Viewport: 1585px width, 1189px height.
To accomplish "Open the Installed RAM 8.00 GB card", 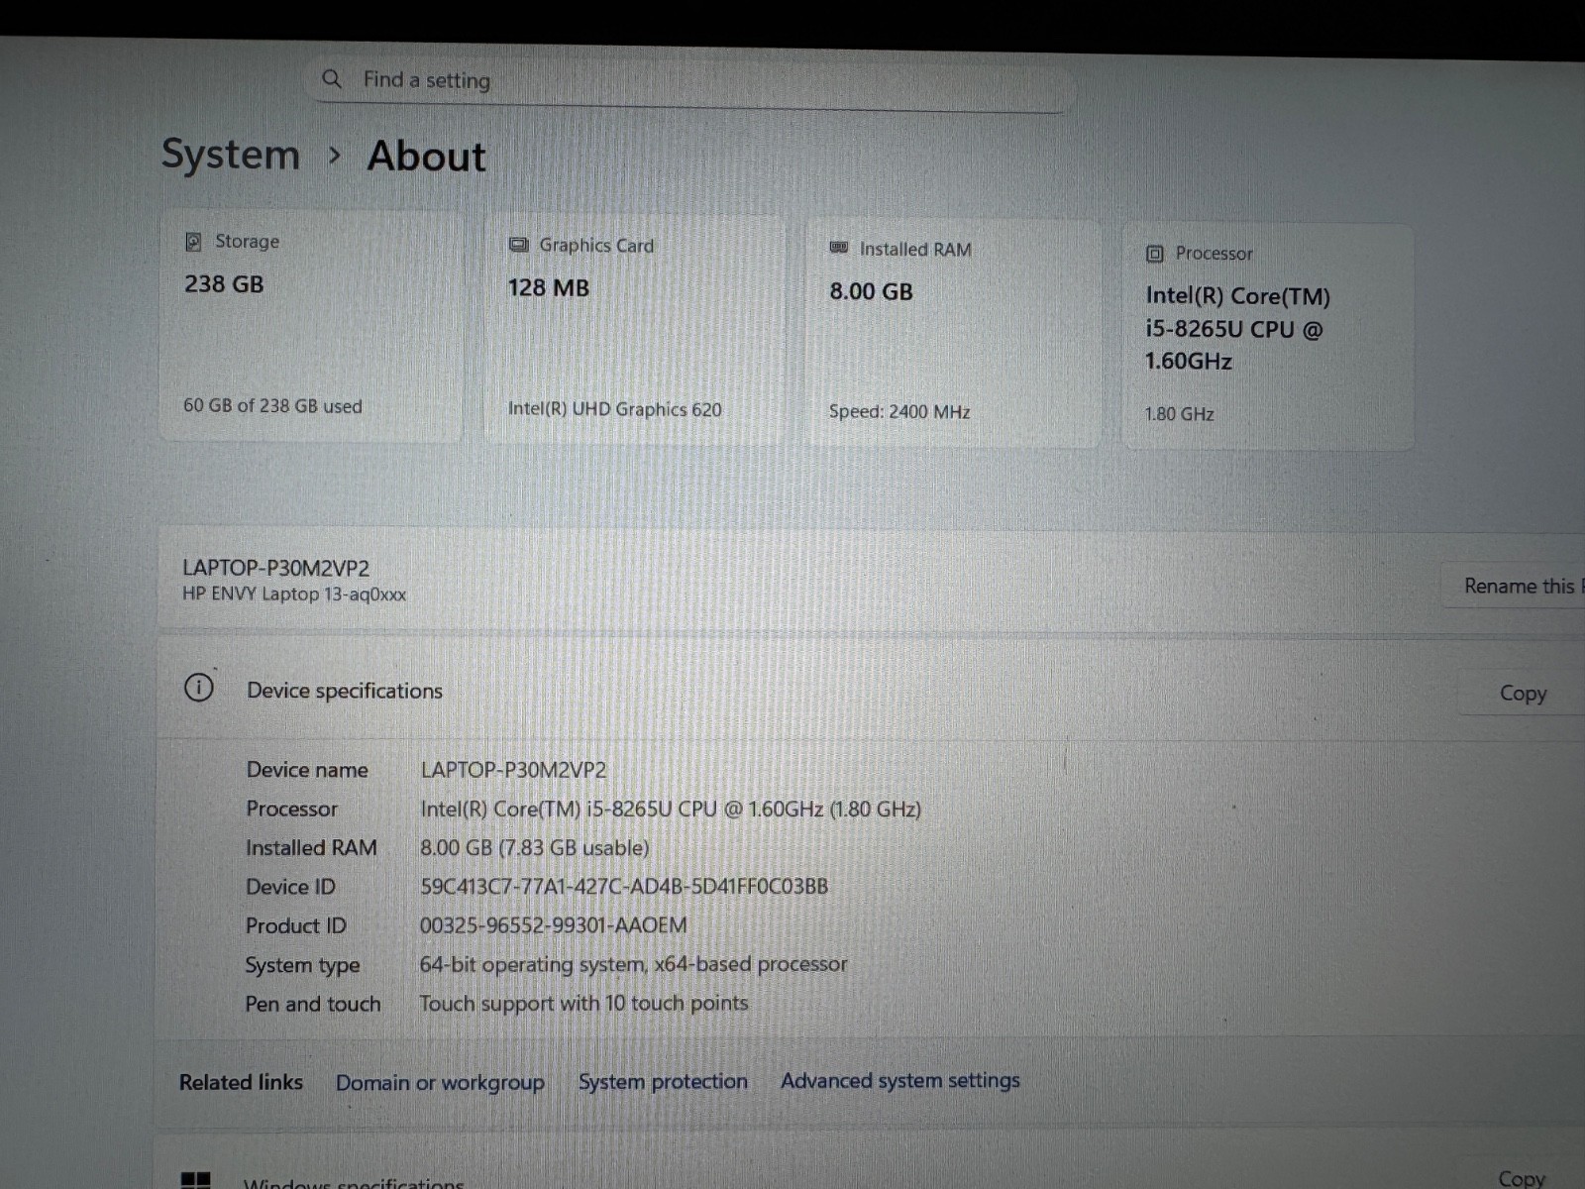I will (954, 333).
